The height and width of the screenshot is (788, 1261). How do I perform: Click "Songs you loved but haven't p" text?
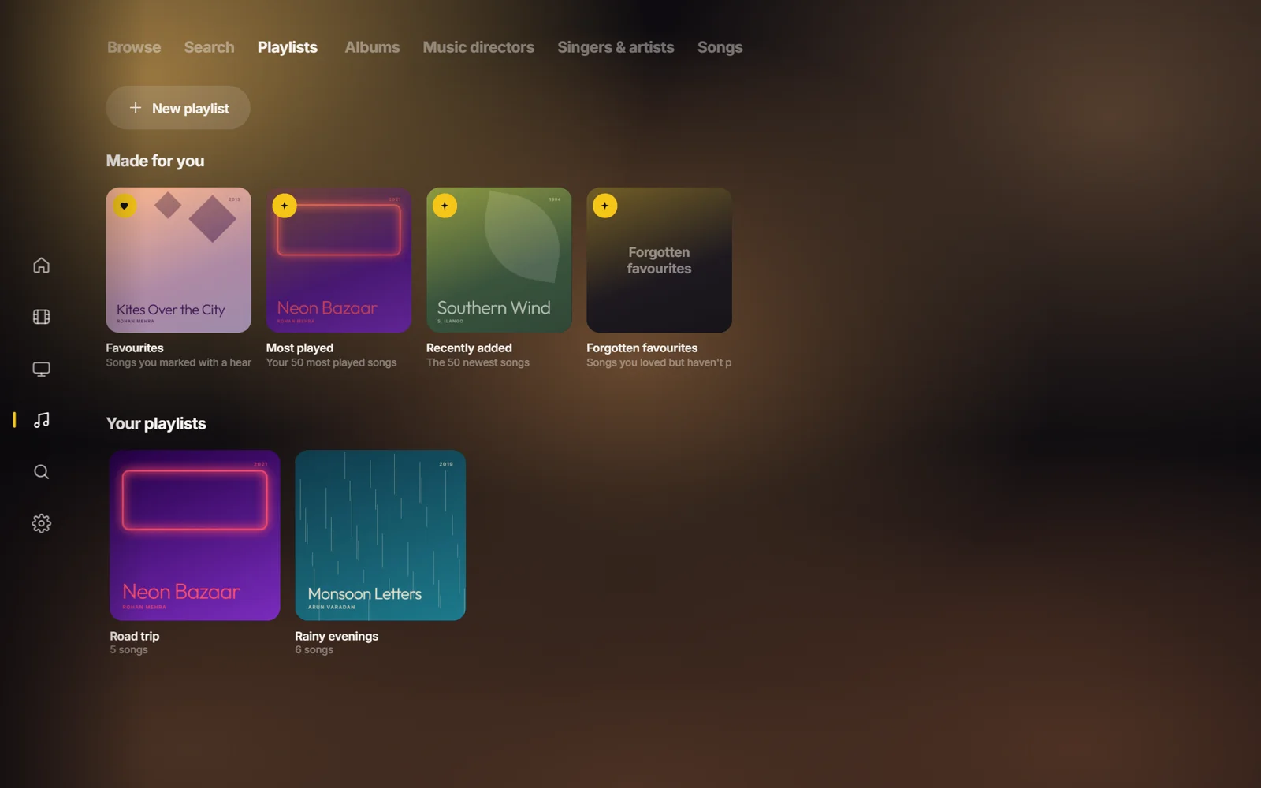pyautogui.click(x=659, y=362)
